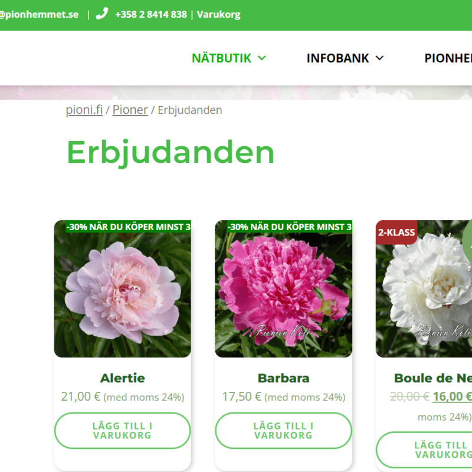Open the INFOBANK menu item
This screenshot has height=472, width=472.
pyautogui.click(x=337, y=58)
